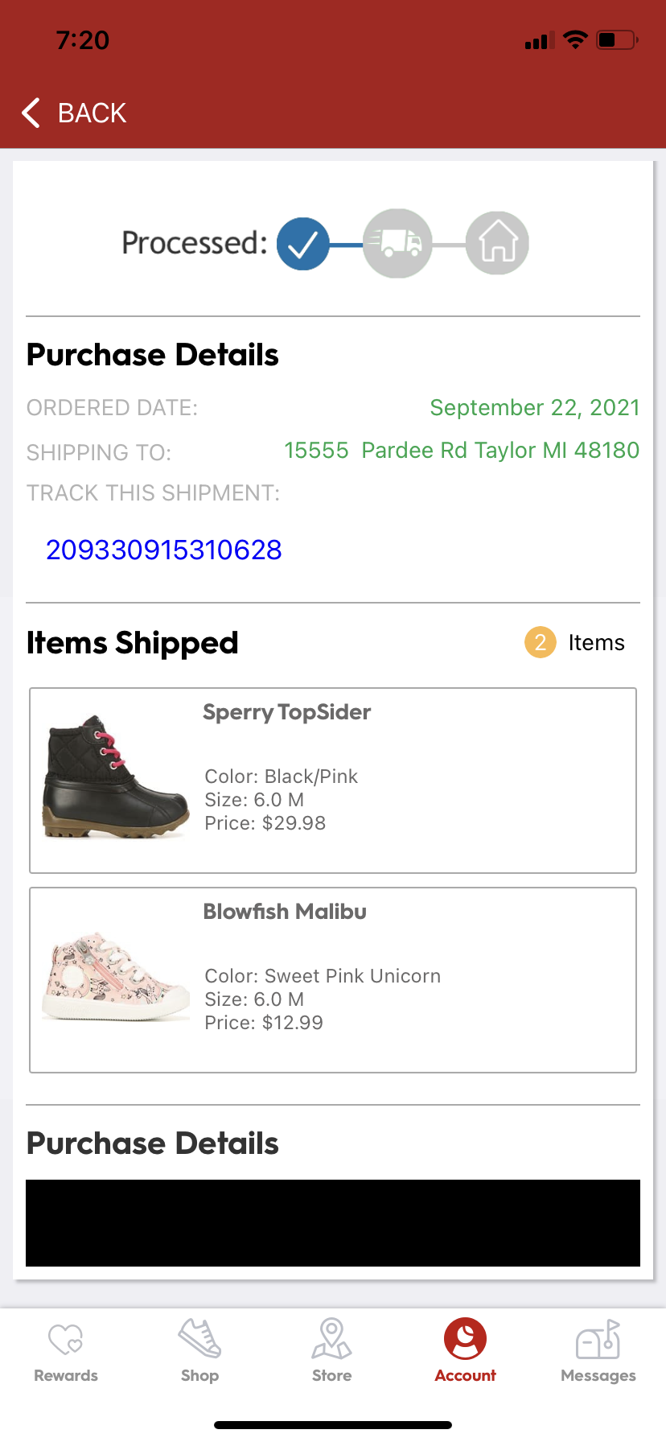
Task: Open tracking number 209330915310628
Action: pos(164,550)
